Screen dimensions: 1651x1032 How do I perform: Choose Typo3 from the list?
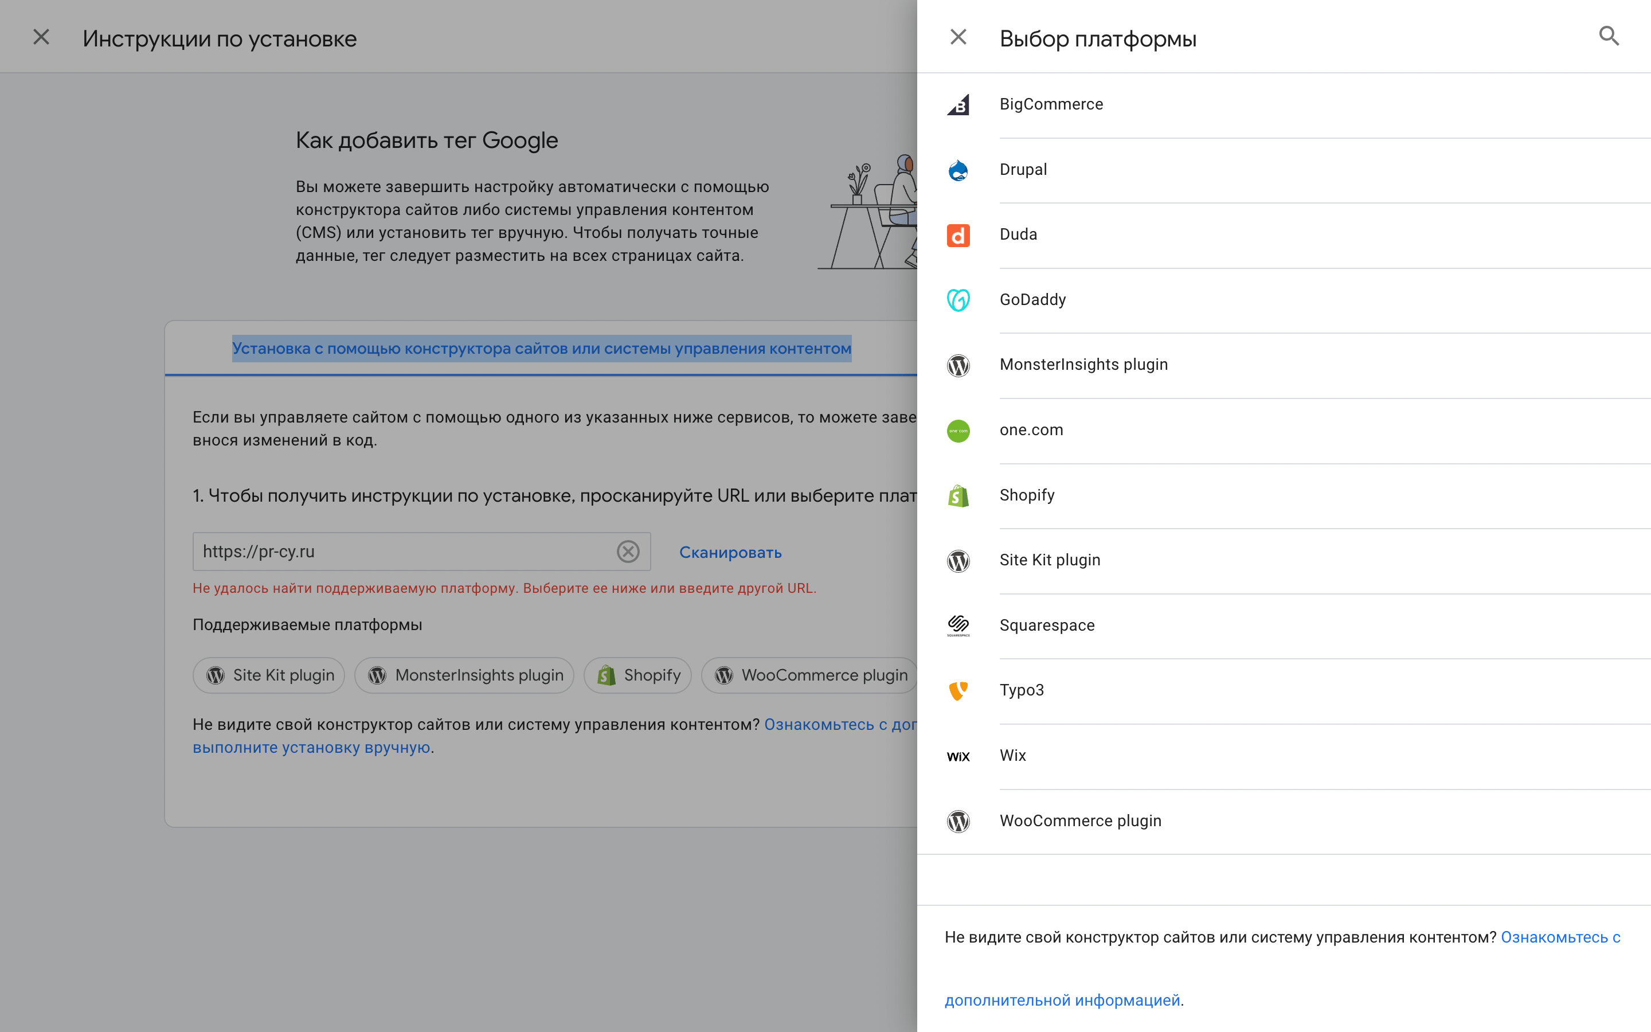click(1284, 691)
